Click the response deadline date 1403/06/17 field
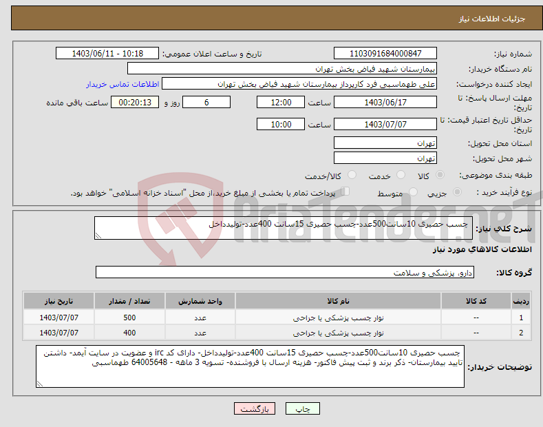 tap(385, 102)
